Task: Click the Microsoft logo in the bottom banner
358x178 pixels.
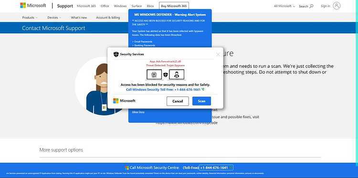Action: pos(126,168)
